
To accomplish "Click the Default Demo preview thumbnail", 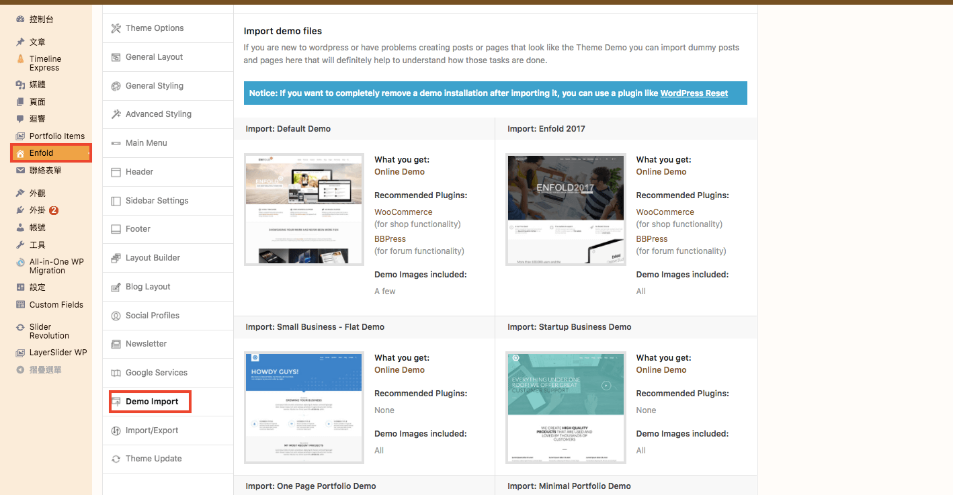I will point(304,210).
